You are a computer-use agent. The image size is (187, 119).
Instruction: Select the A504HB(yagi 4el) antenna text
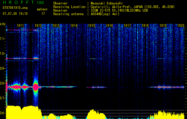[x=105, y=14]
